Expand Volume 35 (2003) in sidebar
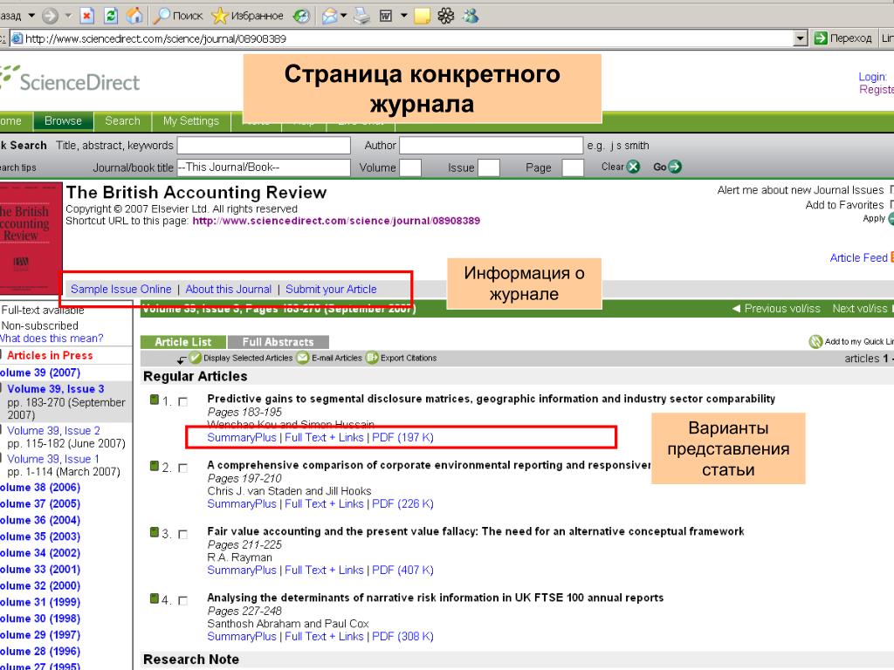The height and width of the screenshot is (670, 894). click(40, 537)
